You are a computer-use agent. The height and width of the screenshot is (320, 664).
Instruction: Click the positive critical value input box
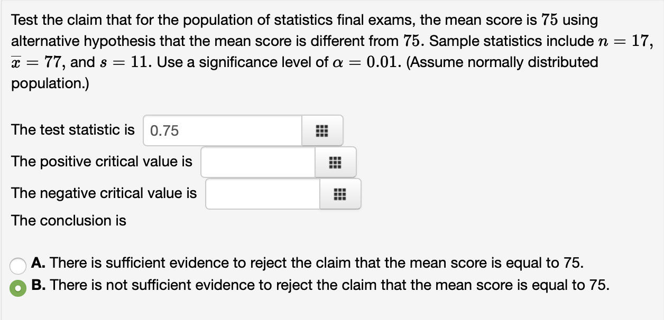point(257,162)
